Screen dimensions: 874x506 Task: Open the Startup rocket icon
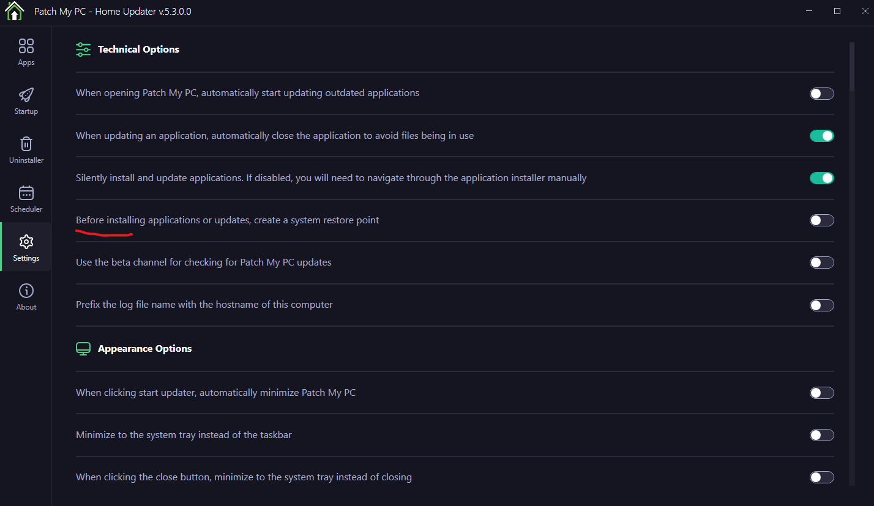pyautogui.click(x=26, y=95)
